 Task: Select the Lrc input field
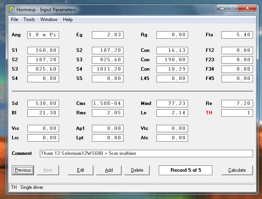43,138
